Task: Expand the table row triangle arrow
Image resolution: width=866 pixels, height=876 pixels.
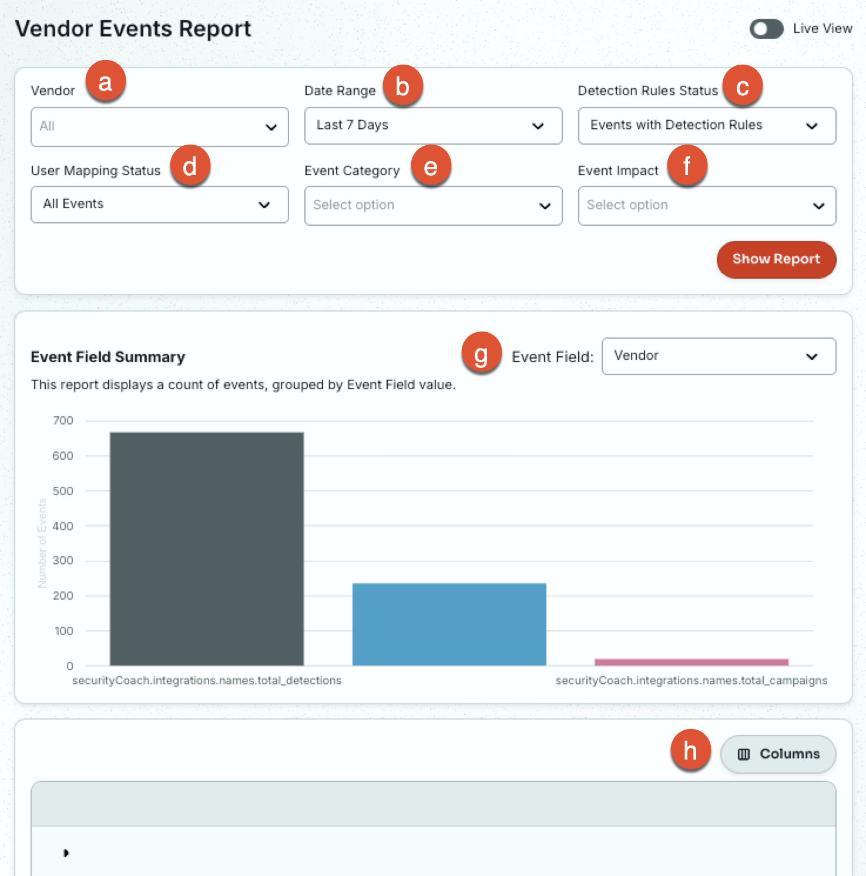Action: coord(66,853)
